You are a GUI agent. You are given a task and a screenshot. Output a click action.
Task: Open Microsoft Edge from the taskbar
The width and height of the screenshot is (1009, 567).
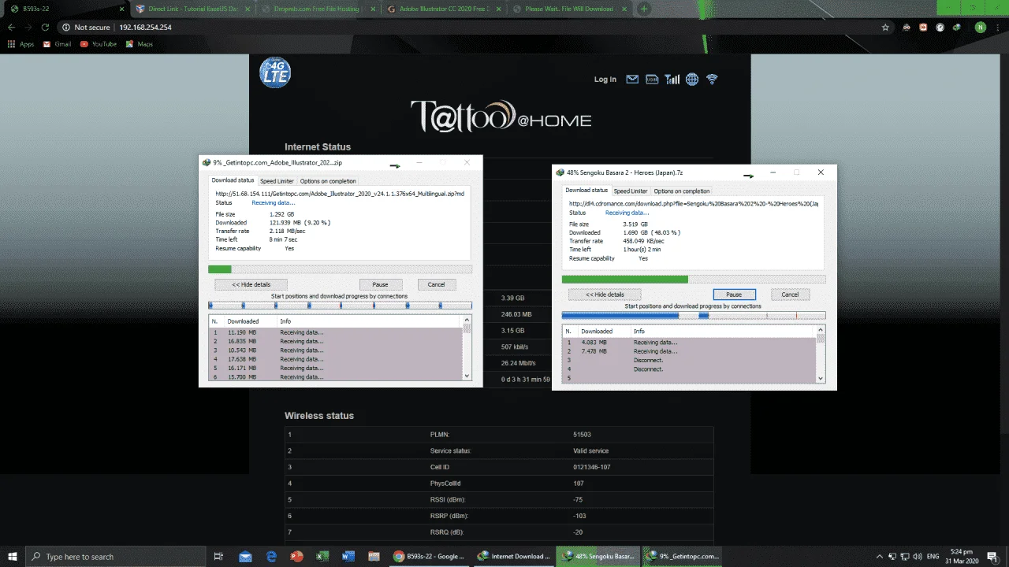click(x=271, y=556)
